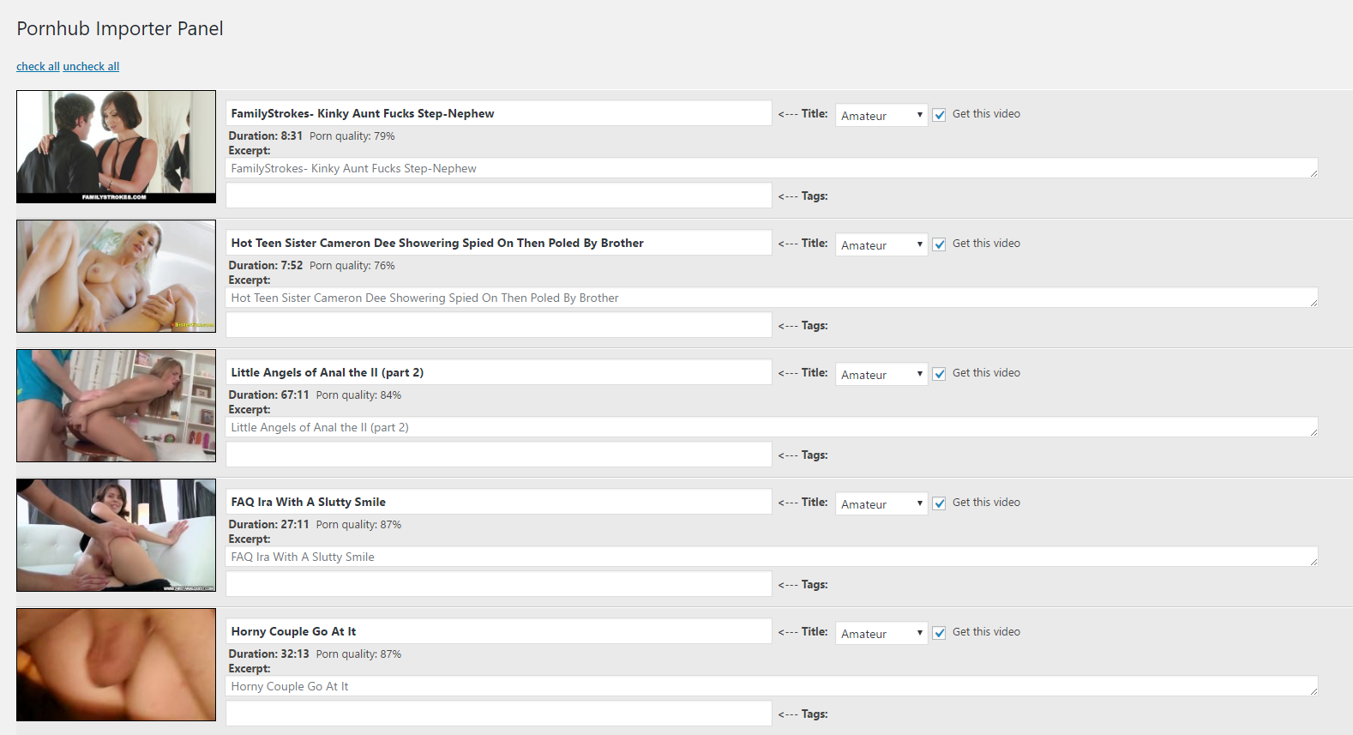Click the 'uncheck all' link

(x=91, y=66)
